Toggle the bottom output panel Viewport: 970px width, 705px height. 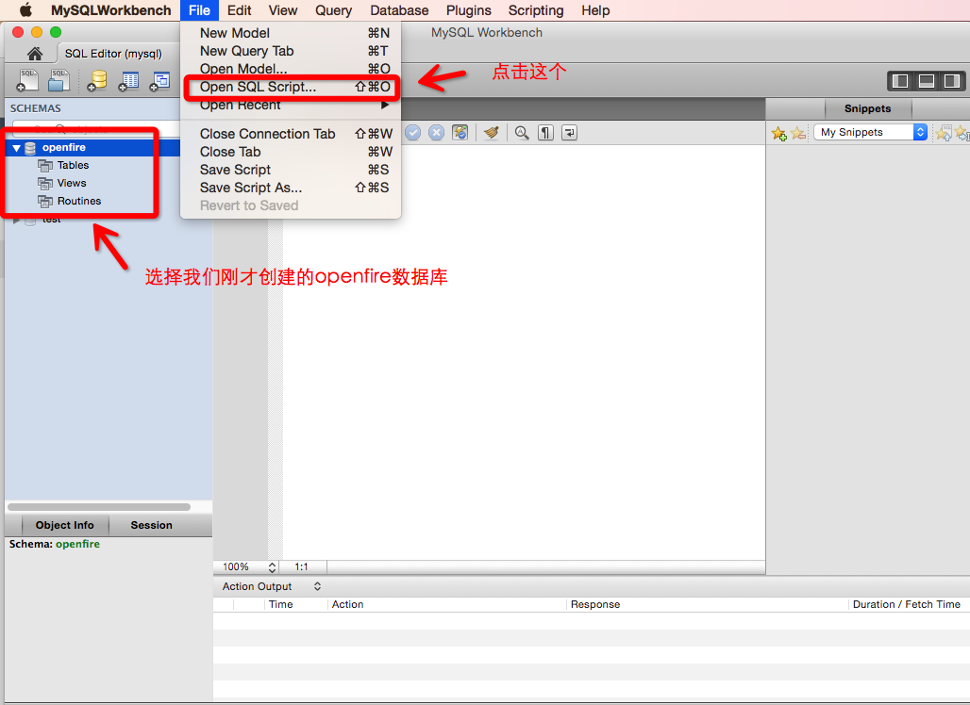tap(927, 81)
